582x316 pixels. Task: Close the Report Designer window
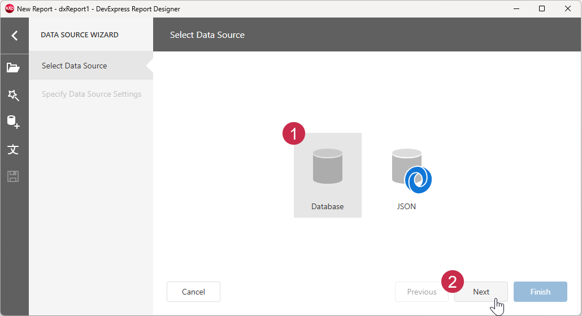pyautogui.click(x=567, y=8)
